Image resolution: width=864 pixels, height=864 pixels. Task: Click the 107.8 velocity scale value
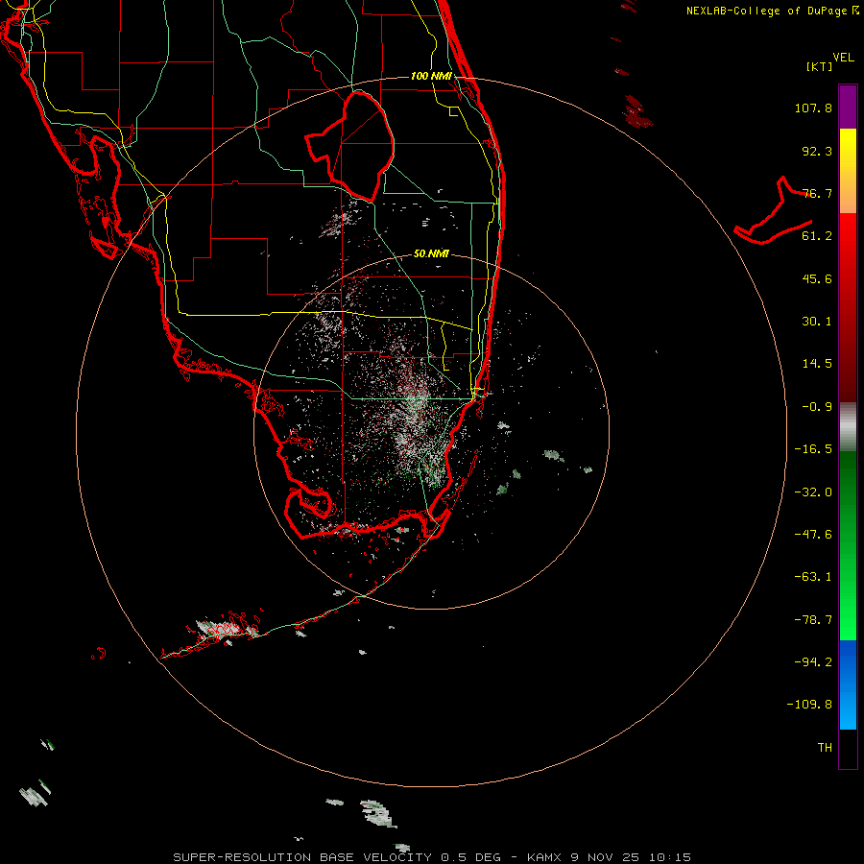coord(813,108)
